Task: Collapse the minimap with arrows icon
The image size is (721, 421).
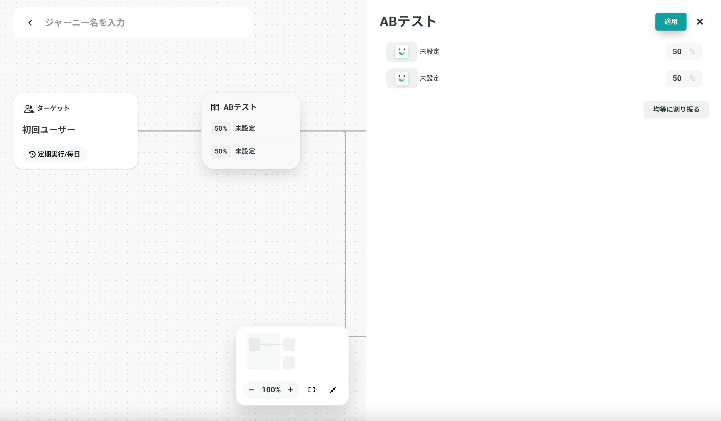Action: [333, 390]
